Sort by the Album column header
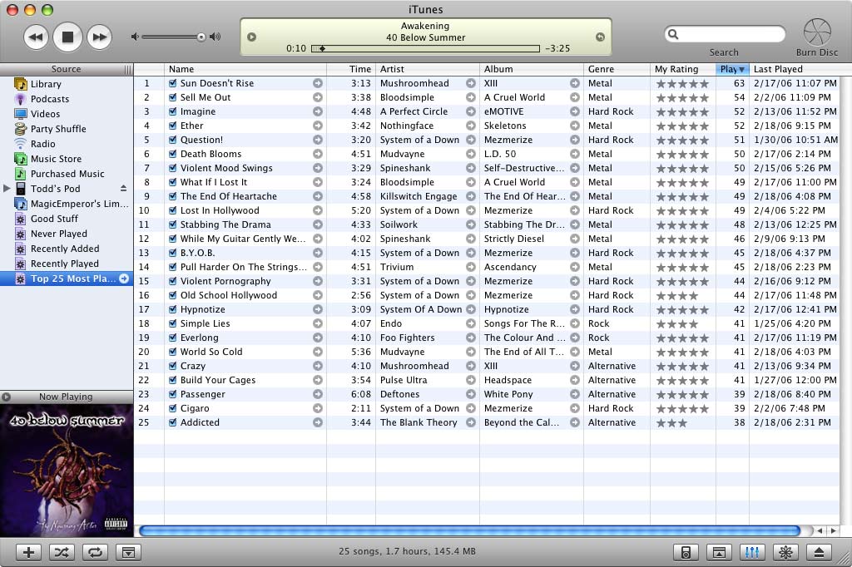This screenshot has width=852, height=567. [x=531, y=69]
